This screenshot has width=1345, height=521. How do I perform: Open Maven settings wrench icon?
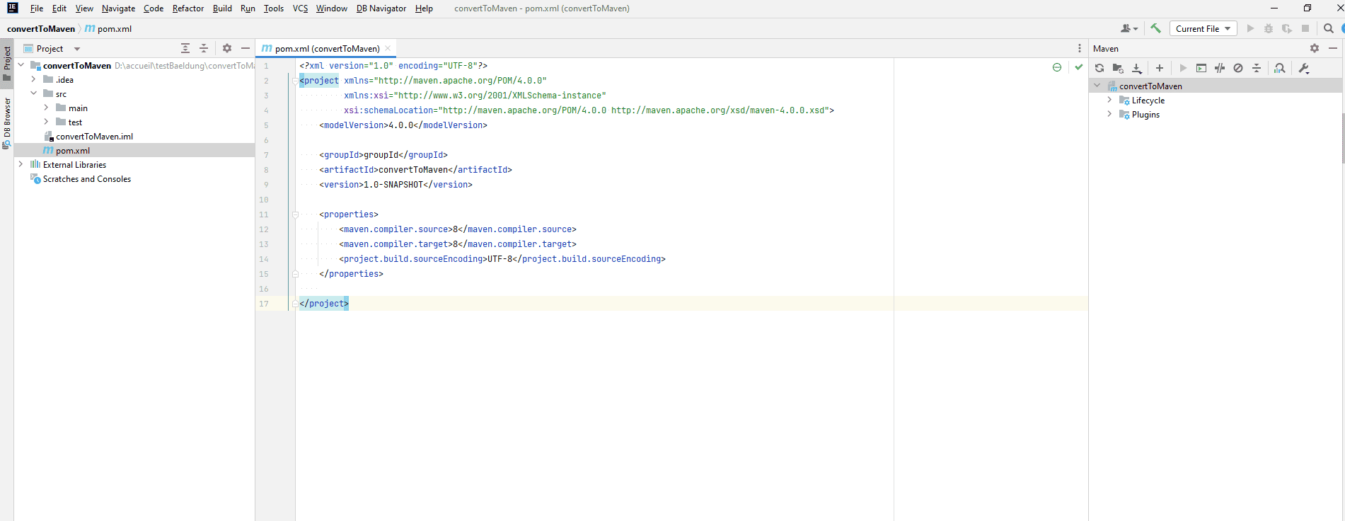click(x=1304, y=68)
